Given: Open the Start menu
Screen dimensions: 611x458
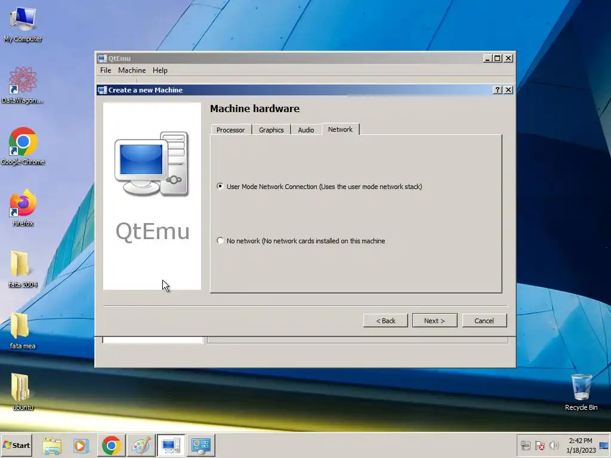Looking at the screenshot, I should 16,445.
